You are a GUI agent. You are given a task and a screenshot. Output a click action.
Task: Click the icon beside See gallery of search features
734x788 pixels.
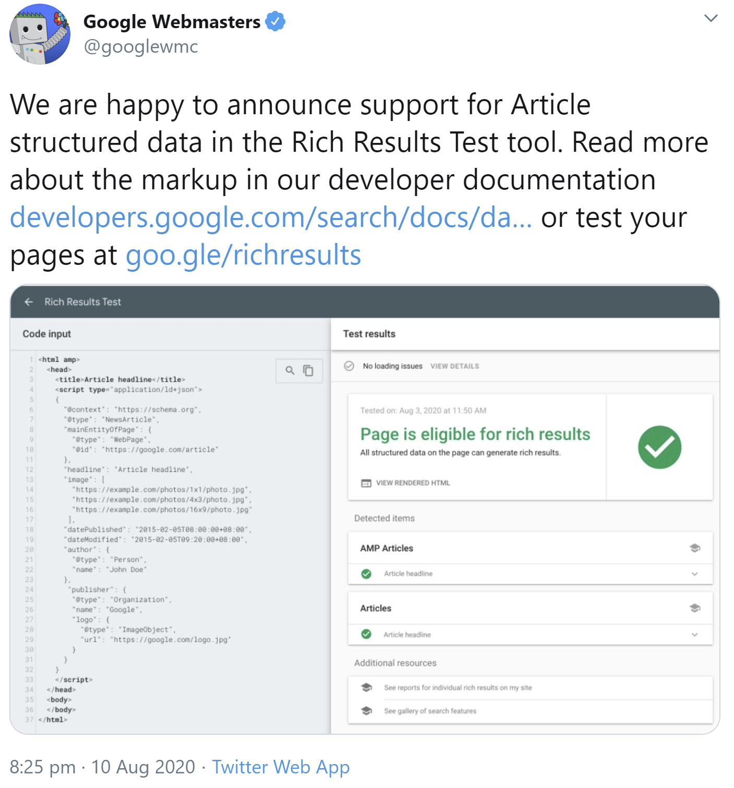click(x=367, y=710)
